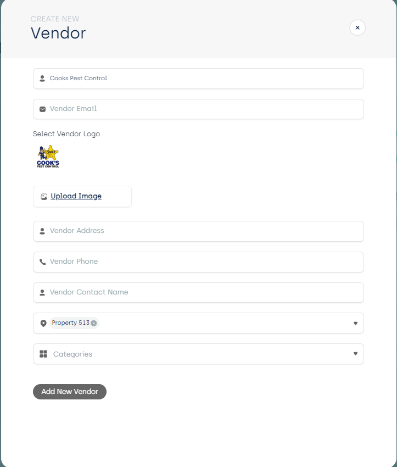
Task: Remove the Property 513 tag
Action: [94, 324]
